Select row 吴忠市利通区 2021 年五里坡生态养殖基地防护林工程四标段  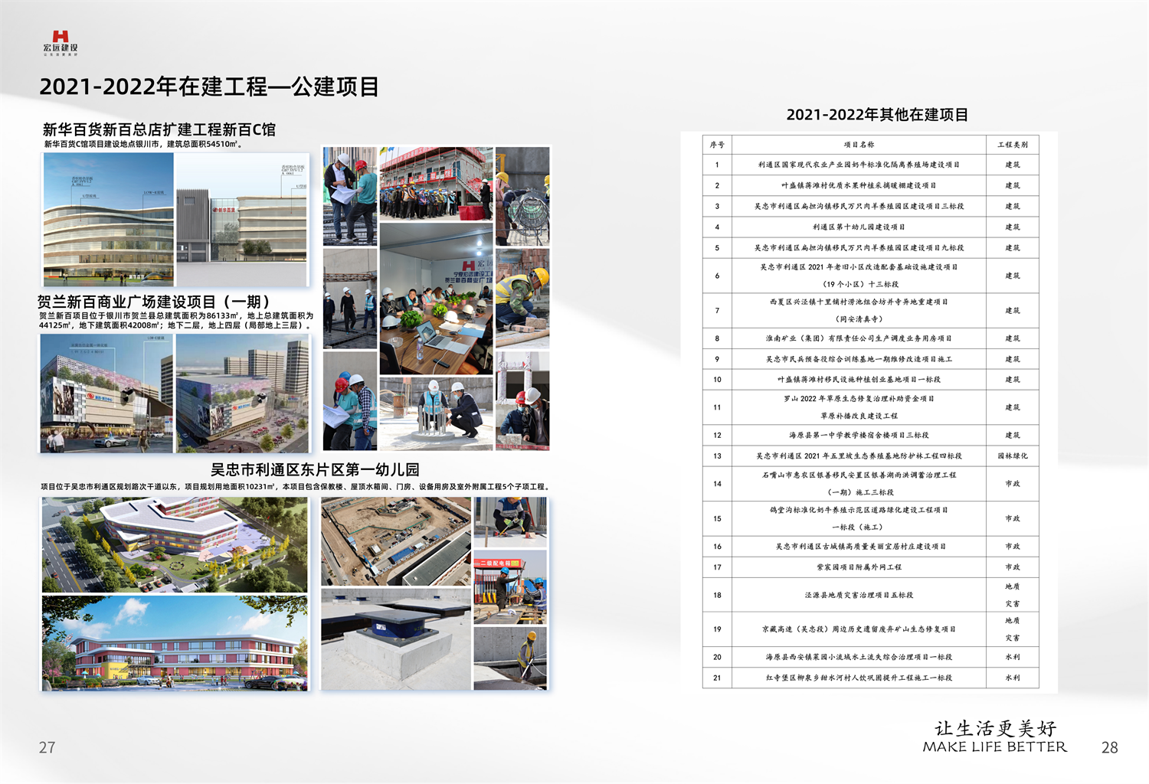(x=870, y=456)
